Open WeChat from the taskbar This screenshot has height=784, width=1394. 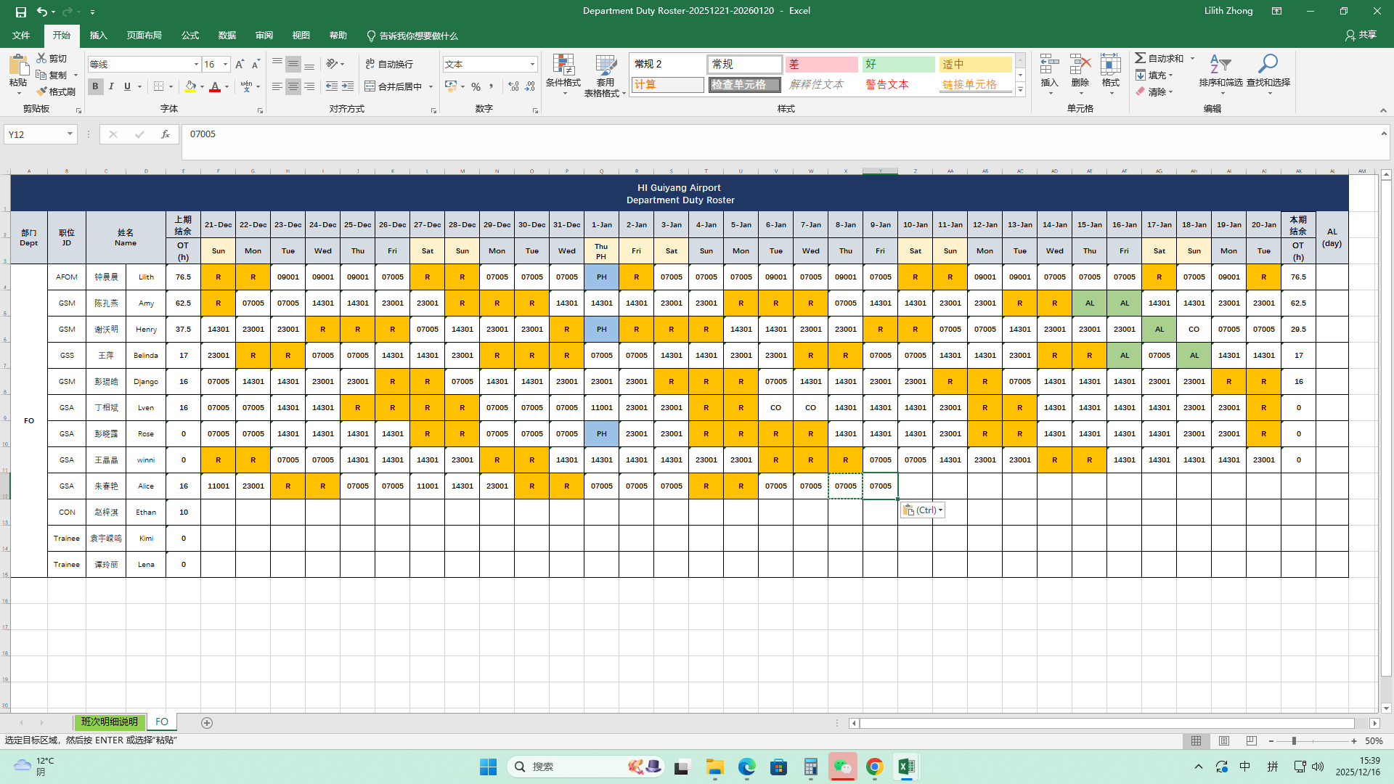[842, 767]
